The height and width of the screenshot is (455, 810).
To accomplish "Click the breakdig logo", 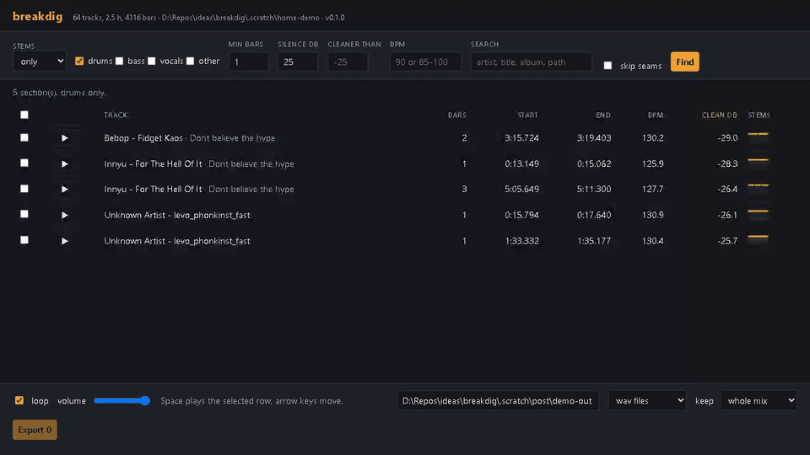I will tap(37, 17).
